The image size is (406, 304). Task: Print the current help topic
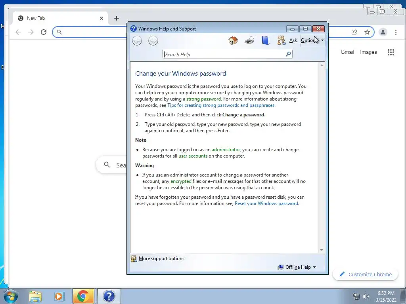pyautogui.click(x=249, y=41)
